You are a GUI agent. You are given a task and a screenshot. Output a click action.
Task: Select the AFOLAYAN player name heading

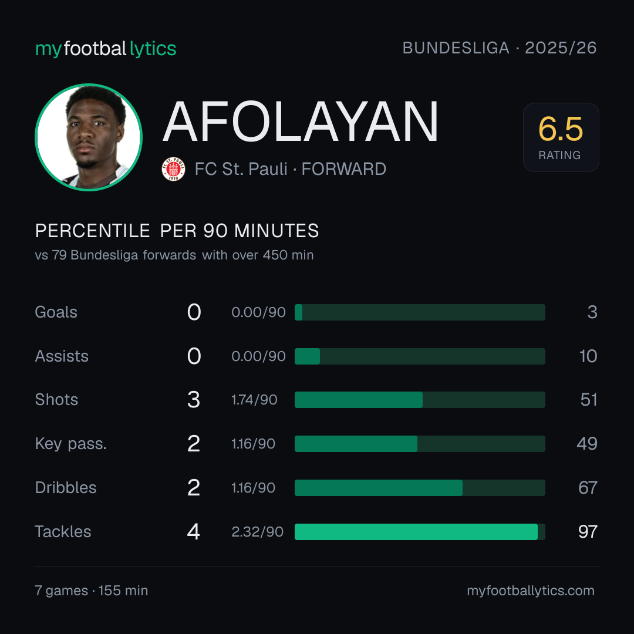(301, 122)
